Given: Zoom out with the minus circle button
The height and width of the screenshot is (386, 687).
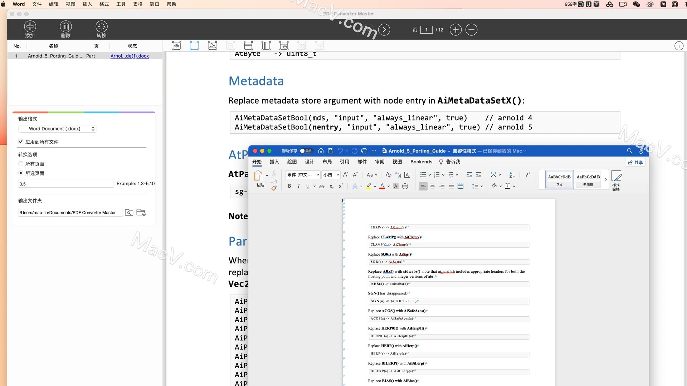Looking at the screenshot, I should 472,30.
